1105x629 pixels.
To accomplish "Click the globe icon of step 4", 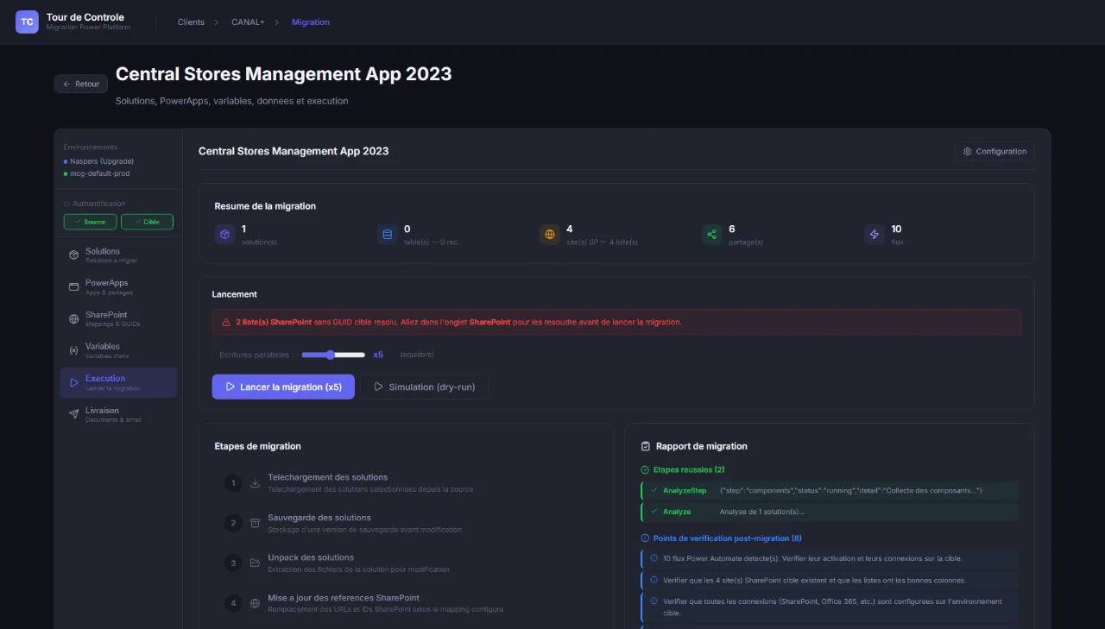I will (255, 603).
